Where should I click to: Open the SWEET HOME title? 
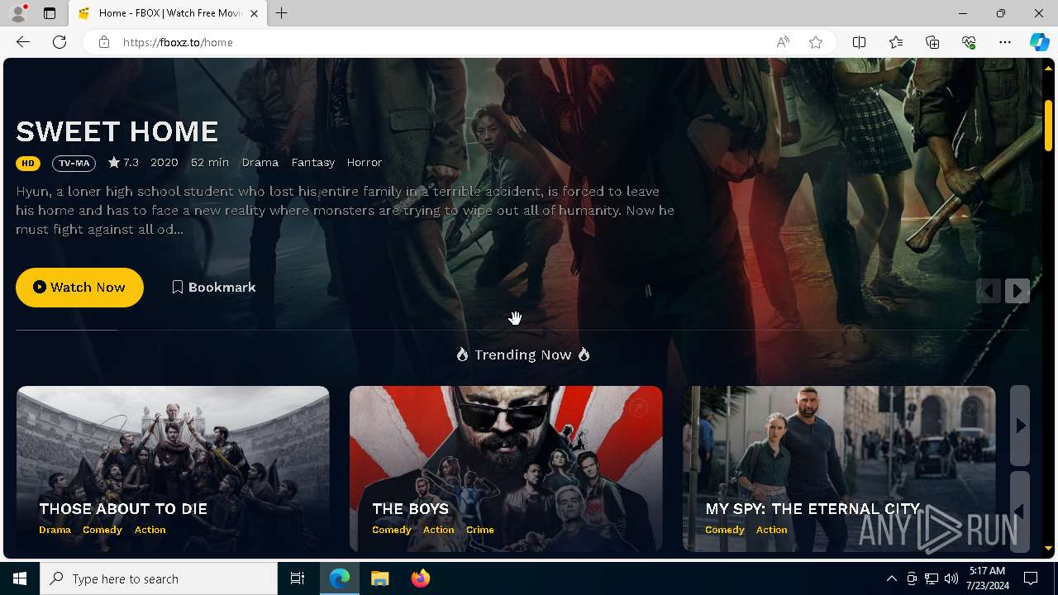pyautogui.click(x=117, y=131)
